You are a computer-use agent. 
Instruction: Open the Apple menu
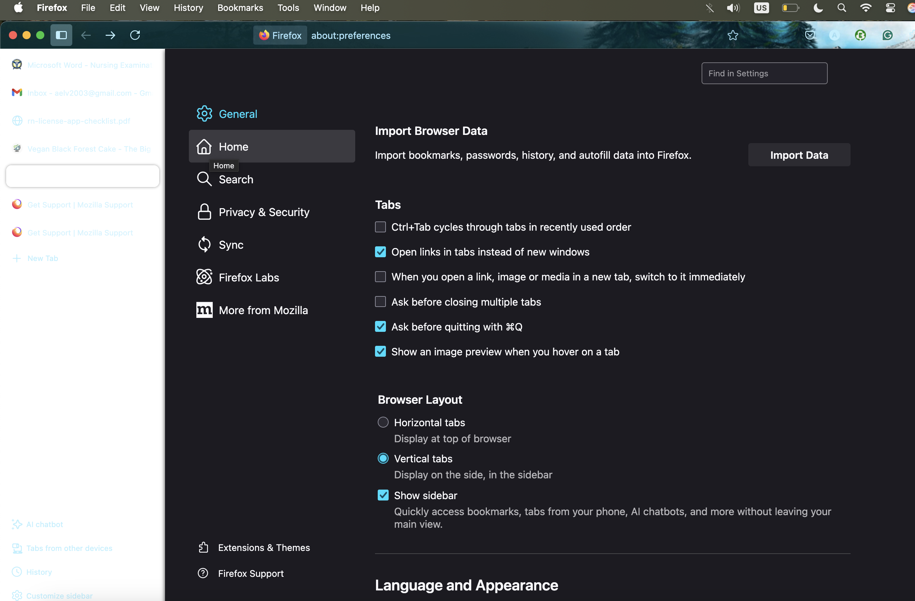18,8
